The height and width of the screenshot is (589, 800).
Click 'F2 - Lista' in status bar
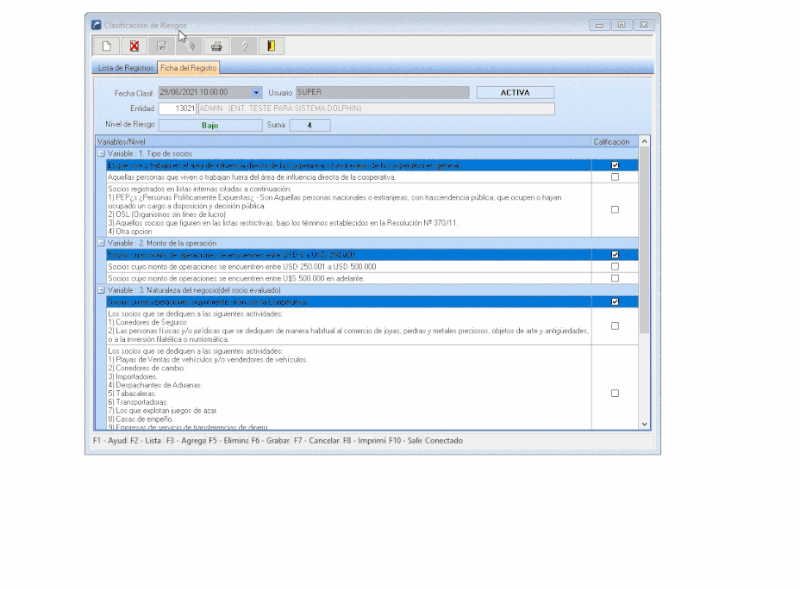[x=146, y=441]
